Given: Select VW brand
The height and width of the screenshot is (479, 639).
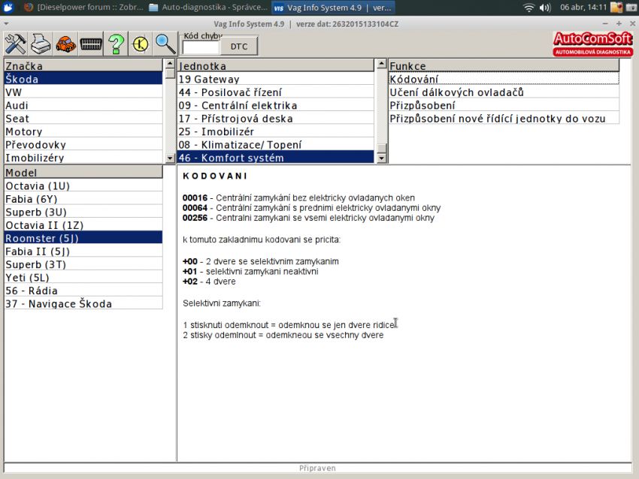Looking at the screenshot, I should point(83,92).
